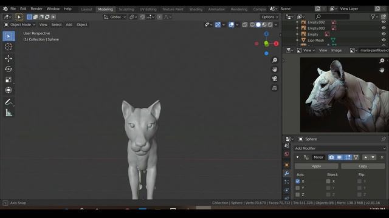
Task: Toggle camera view icon in viewport
Action: pyautogui.click(x=275, y=79)
